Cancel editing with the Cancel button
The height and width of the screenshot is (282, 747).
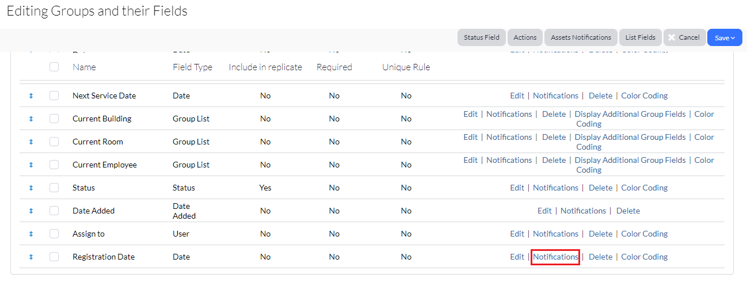coord(684,37)
